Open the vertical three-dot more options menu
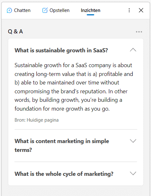The image size is (151, 196). point(129,10)
